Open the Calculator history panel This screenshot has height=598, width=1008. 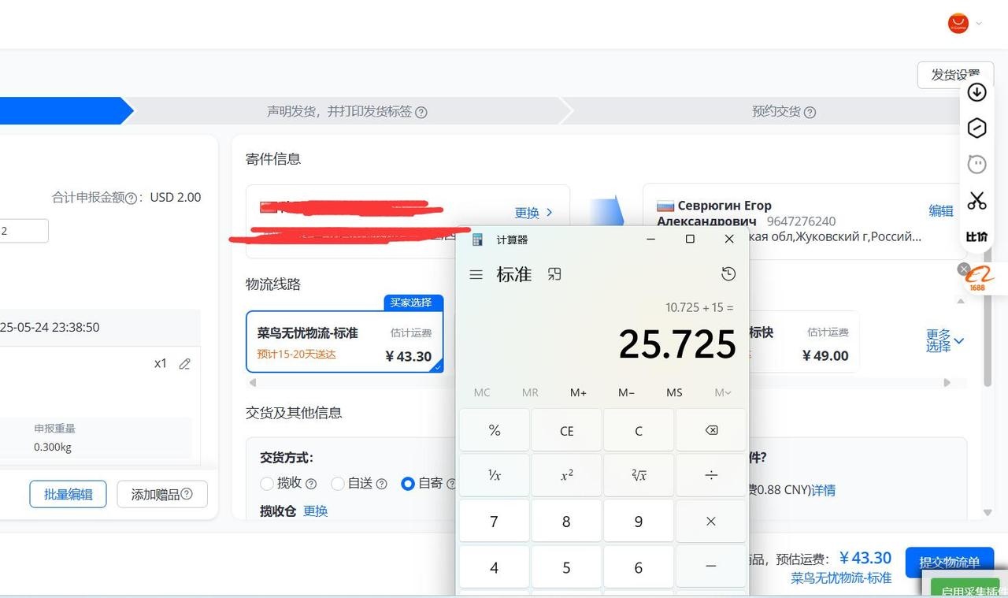(728, 274)
